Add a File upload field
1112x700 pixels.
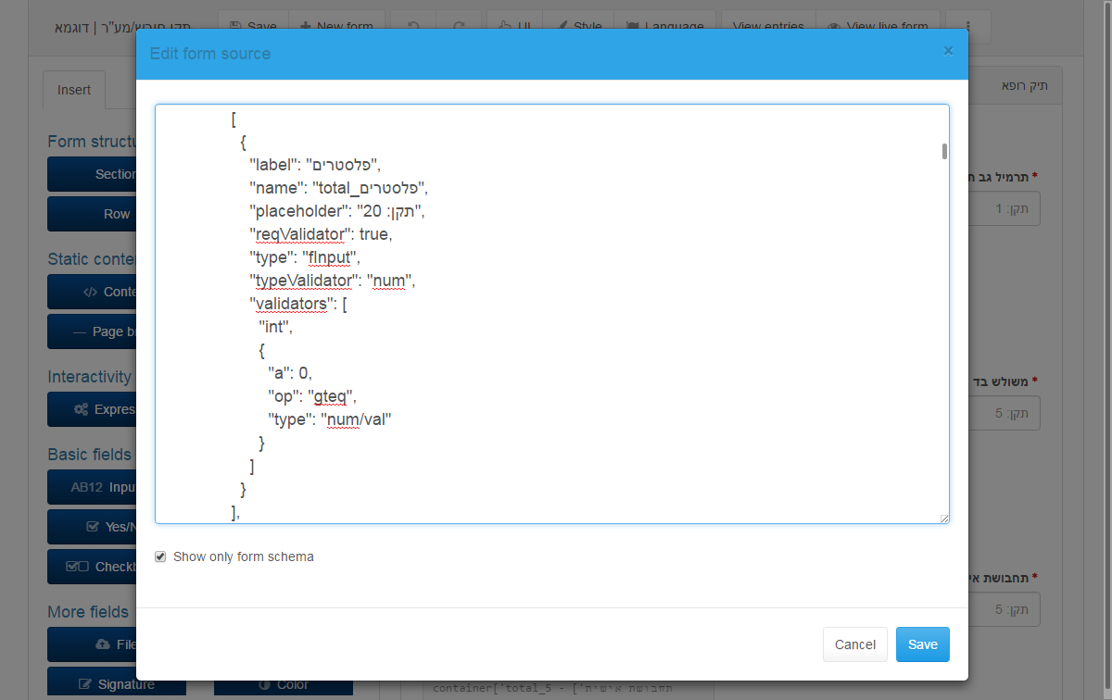coord(116,644)
